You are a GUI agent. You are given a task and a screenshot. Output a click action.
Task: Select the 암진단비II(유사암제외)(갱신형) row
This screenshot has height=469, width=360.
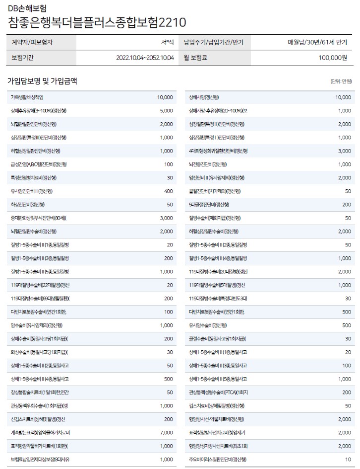[x=270, y=178]
